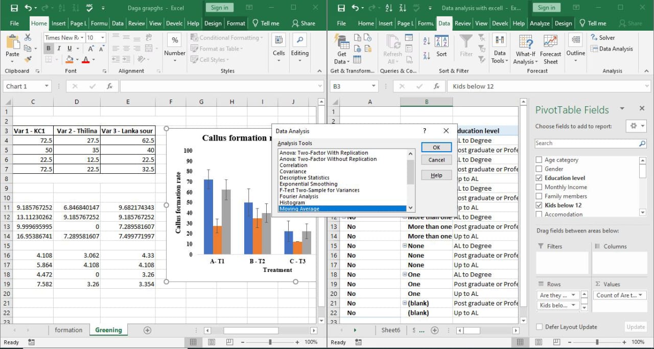This screenshot has width=654, height=349.
Task: Click Save icon in Daga grapghs window
Action: pos(14,8)
